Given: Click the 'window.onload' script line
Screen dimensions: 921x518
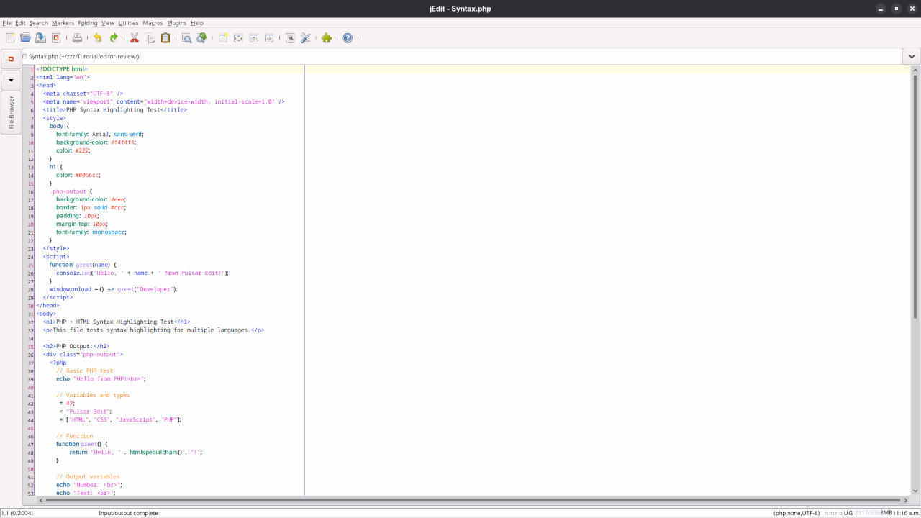Looking at the screenshot, I should 113,289.
